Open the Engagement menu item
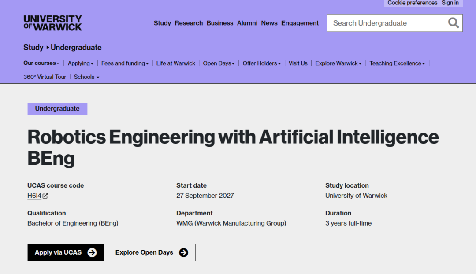Screen dimensions: 476x274 coord(300,23)
